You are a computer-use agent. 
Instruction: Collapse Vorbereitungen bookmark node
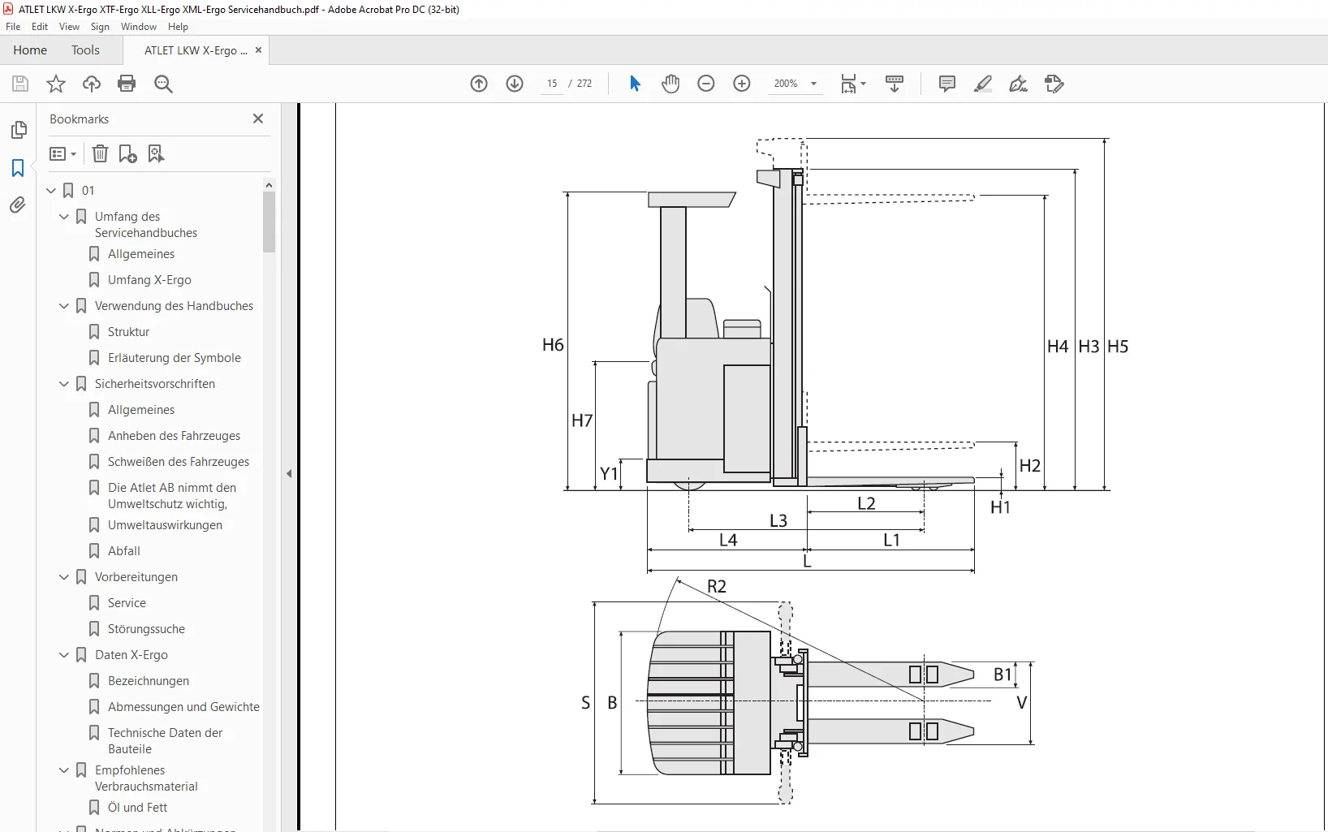point(64,577)
